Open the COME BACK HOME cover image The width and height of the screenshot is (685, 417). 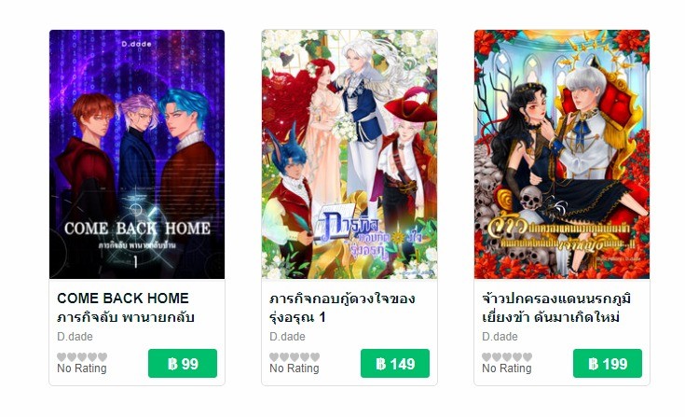[137, 154]
